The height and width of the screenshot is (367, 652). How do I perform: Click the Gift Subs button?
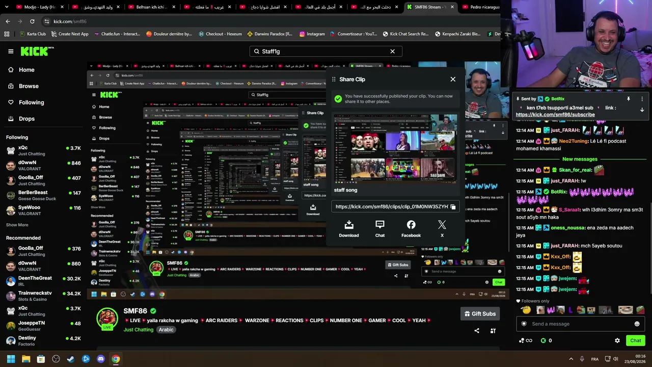coord(480,314)
